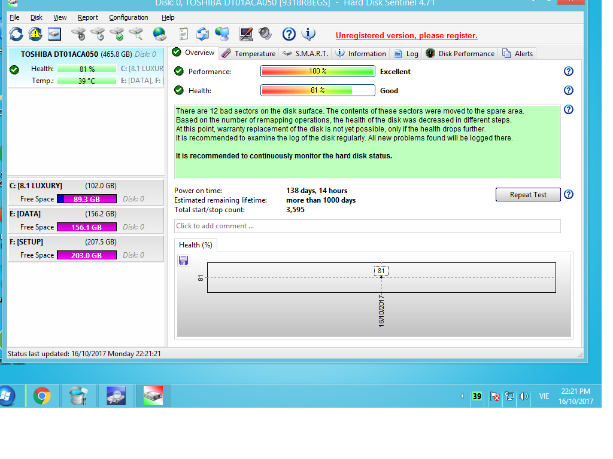Click the help question mark toolbar icon
Viewport: 613px width, 459px height.
point(289,34)
